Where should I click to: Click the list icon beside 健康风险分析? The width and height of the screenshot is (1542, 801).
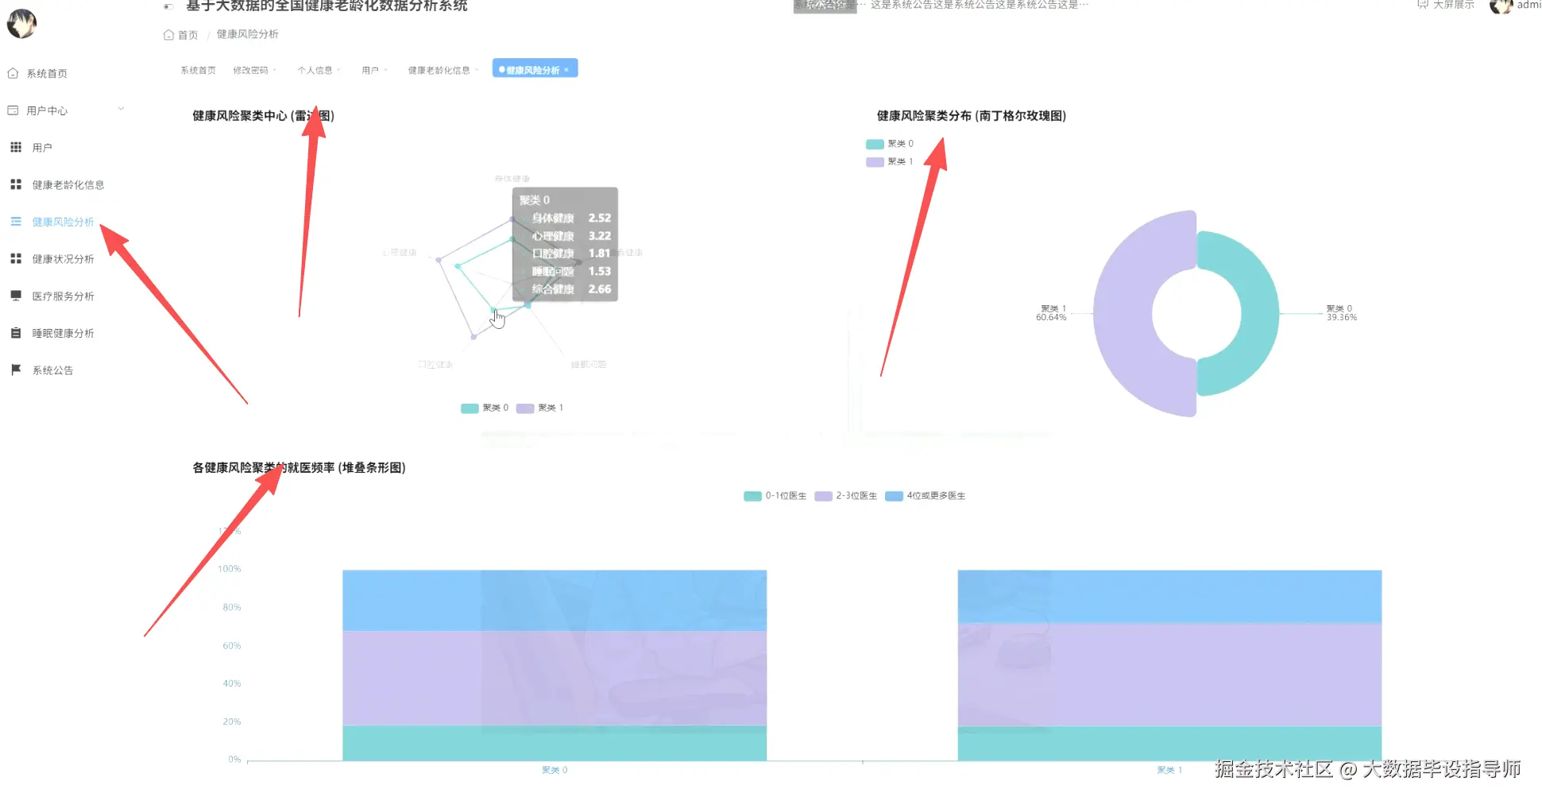click(x=16, y=222)
